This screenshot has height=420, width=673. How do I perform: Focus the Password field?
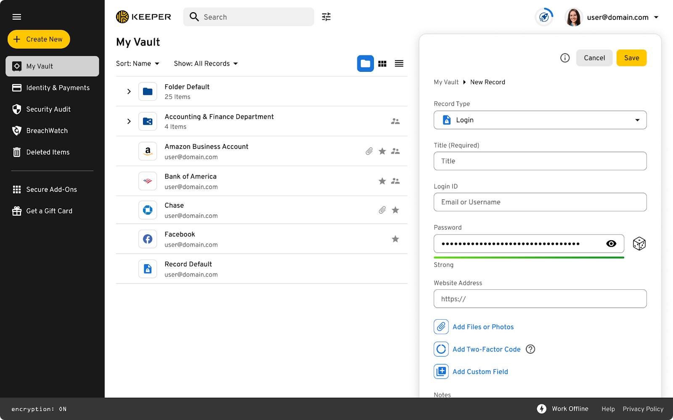coord(529,244)
